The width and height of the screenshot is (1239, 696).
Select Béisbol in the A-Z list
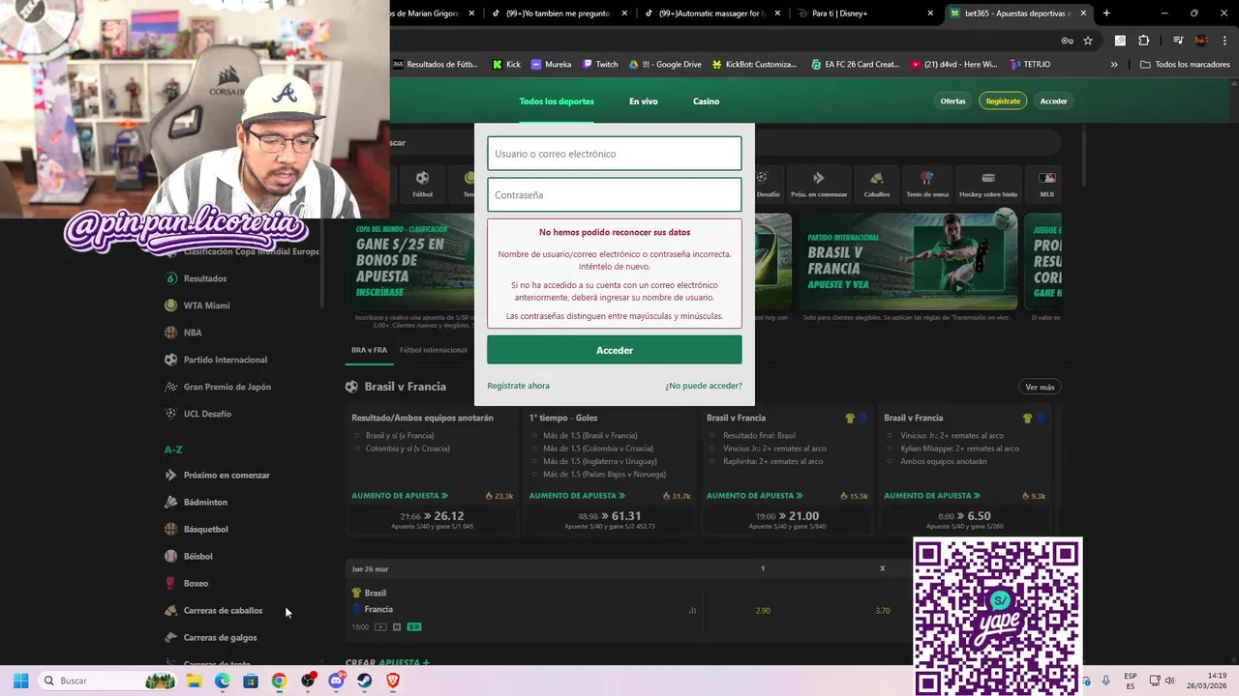197,557
